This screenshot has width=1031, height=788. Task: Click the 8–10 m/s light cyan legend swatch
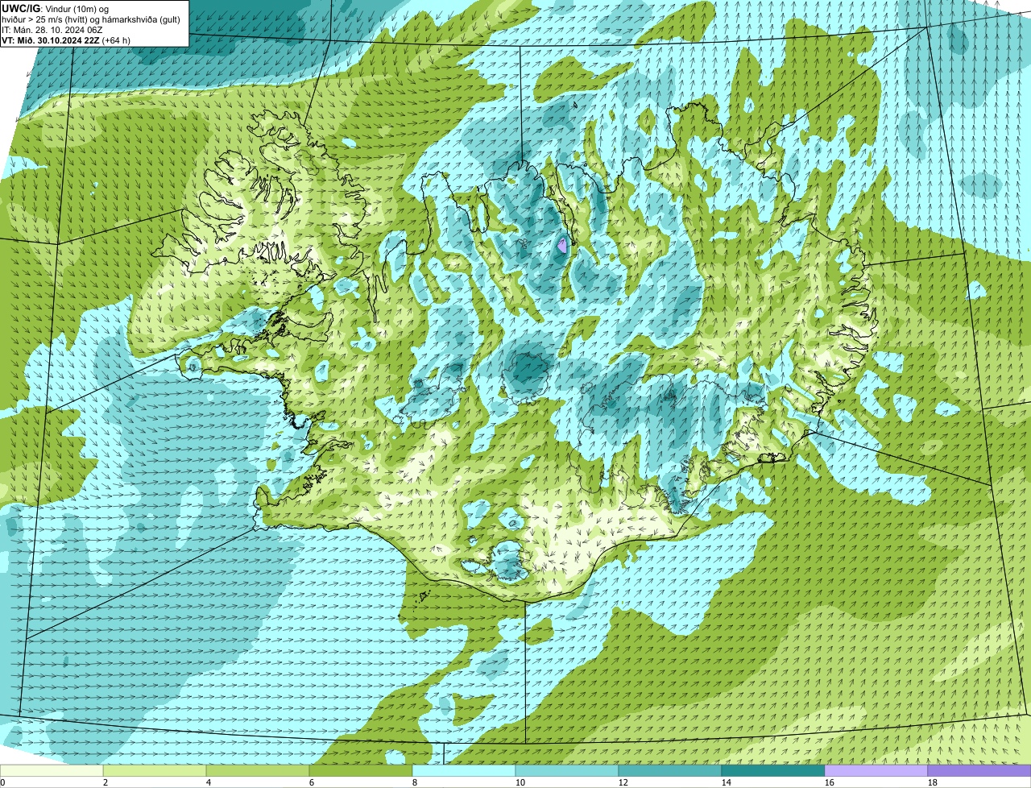point(464,771)
